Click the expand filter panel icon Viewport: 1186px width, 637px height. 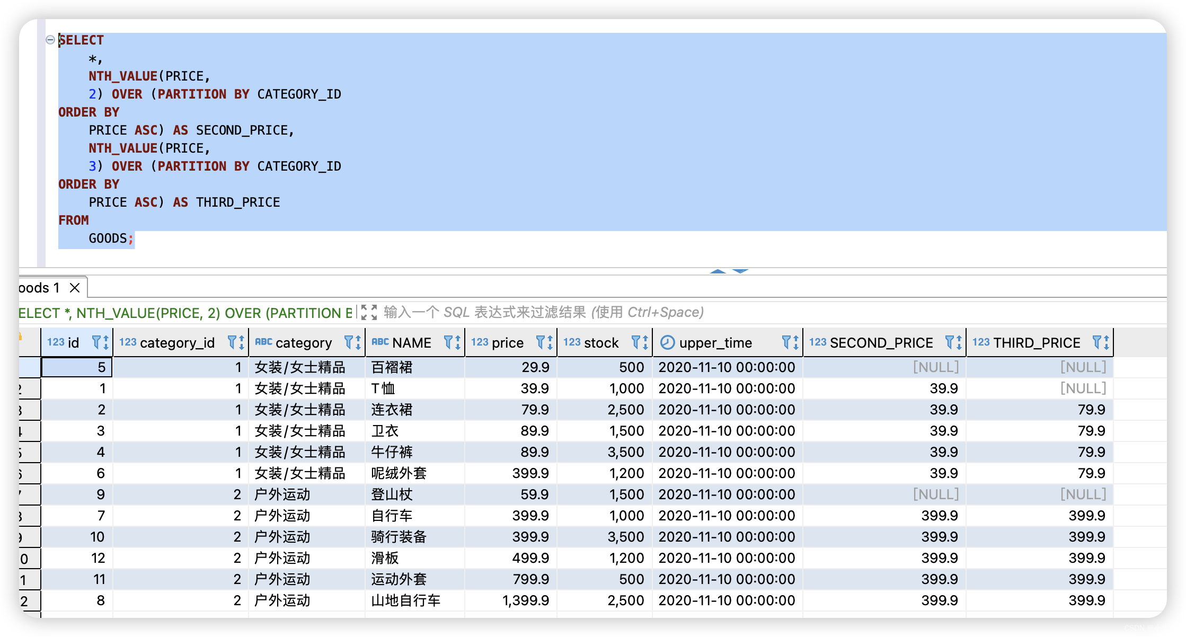point(369,313)
